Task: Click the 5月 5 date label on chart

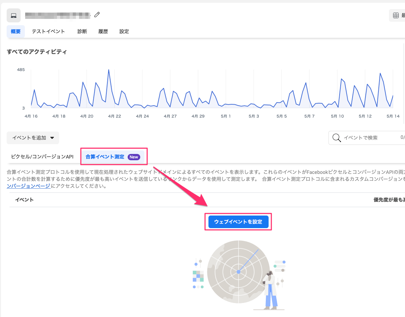Action: pos(282,116)
